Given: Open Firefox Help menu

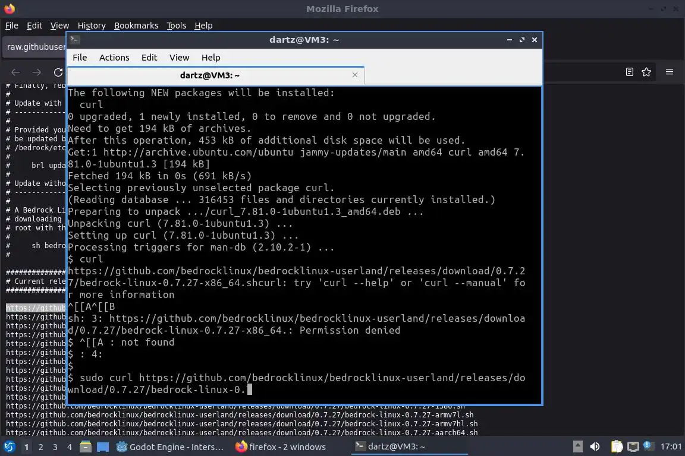Looking at the screenshot, I should click(x=203, y=26).
